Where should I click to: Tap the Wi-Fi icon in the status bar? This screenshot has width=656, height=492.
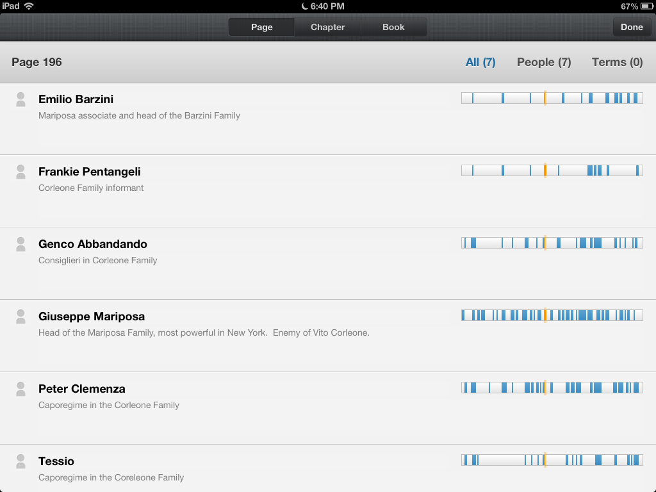click(29, 6)
